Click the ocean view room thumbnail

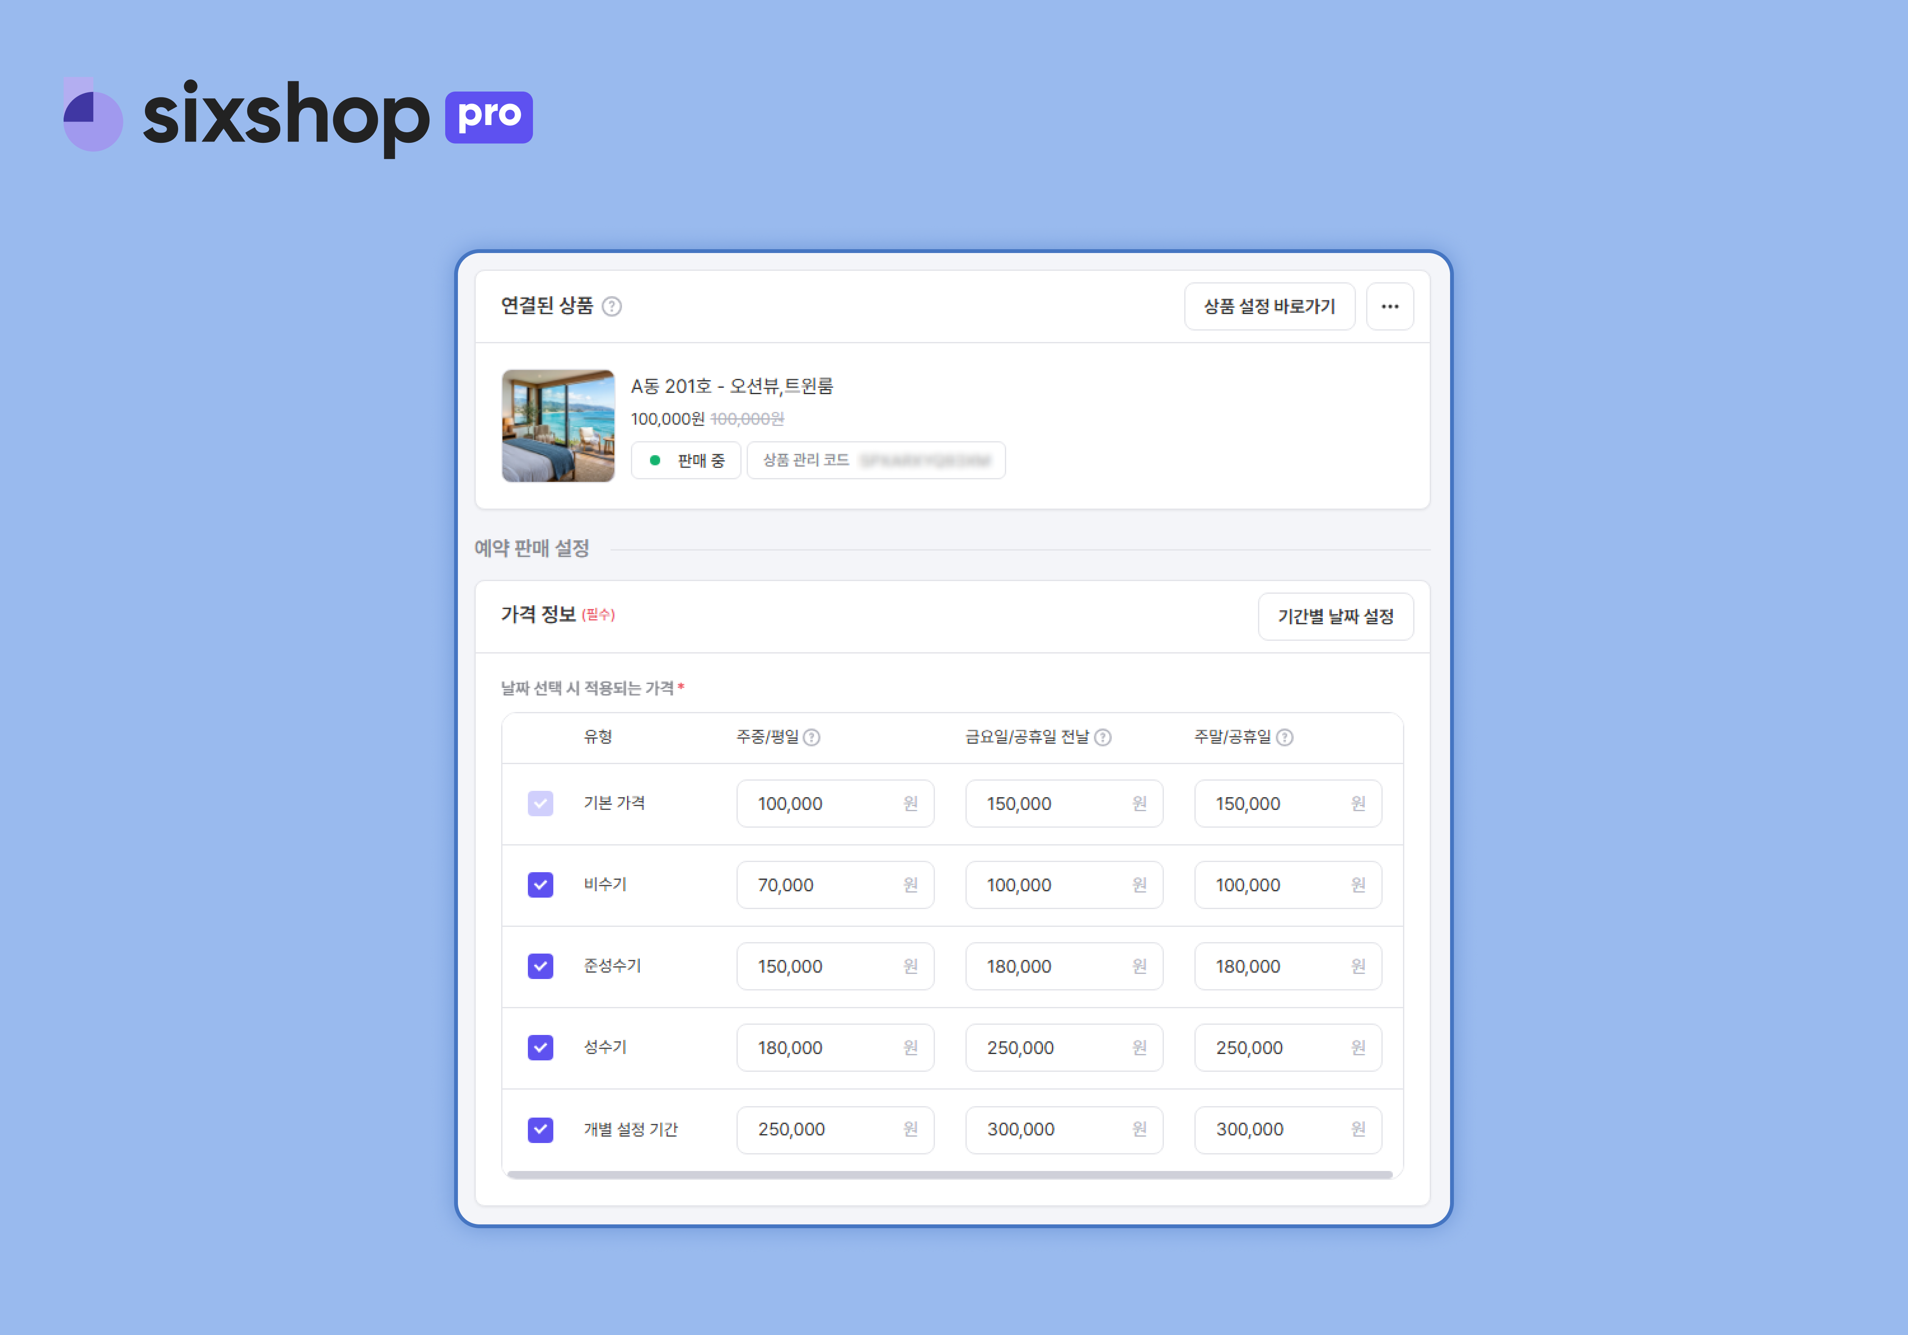pos(558,426)
